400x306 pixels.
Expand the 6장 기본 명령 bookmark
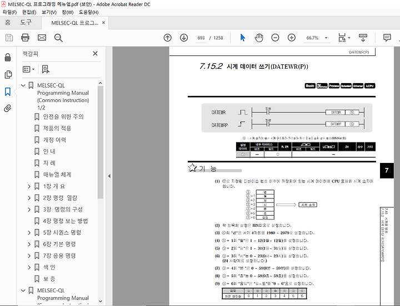point(29,244)
